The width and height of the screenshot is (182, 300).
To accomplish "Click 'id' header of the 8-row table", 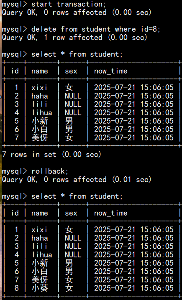I will coord(15,213).
